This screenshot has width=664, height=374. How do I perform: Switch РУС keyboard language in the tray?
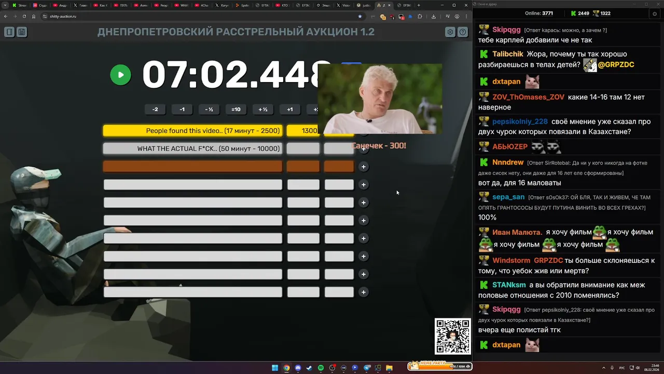(622, 368)
